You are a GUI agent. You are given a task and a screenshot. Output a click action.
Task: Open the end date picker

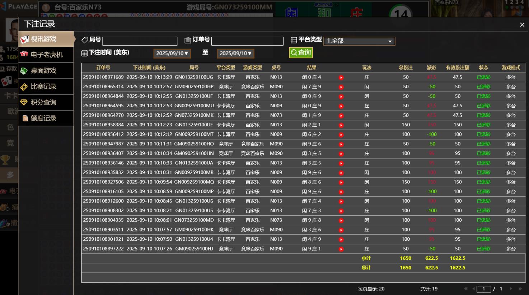tap(235, 53)
